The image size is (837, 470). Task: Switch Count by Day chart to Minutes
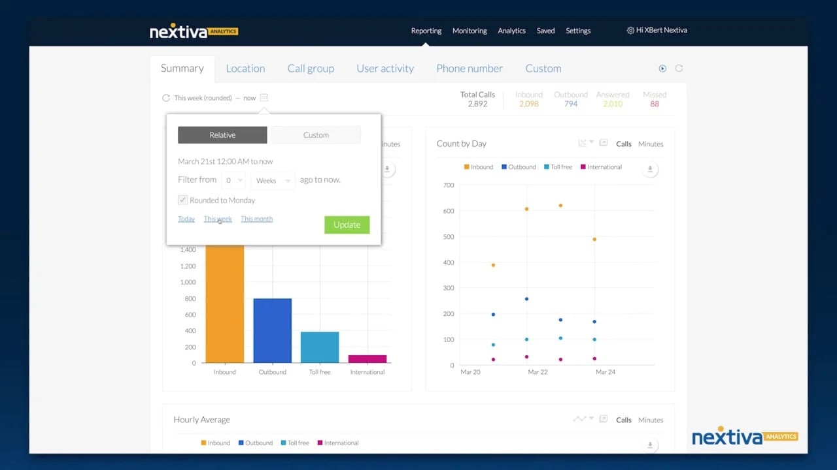coord(650,144)
